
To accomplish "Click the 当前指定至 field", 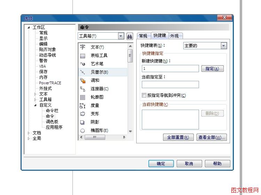I will tap(170, 85).
